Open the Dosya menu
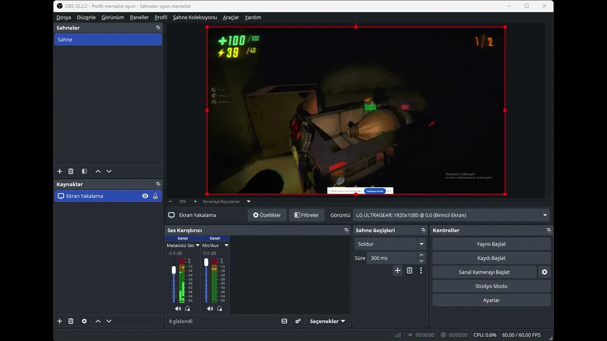Image resolution: width=607 pixels, height=341 pixels. [x=64, y=18]
